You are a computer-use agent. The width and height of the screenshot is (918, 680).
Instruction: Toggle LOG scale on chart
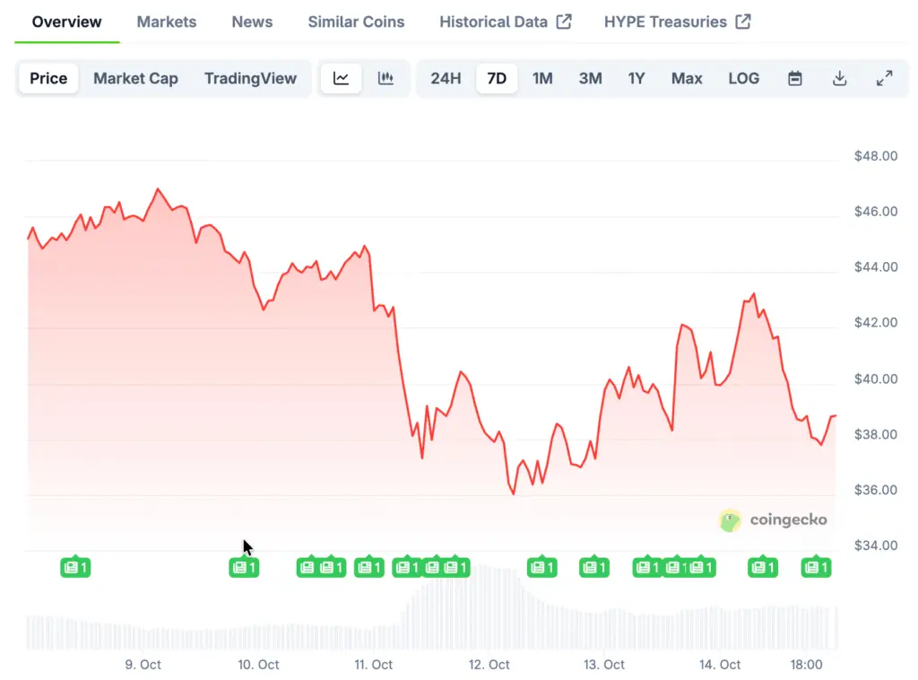pyautogui.click(x=744, y=78)
